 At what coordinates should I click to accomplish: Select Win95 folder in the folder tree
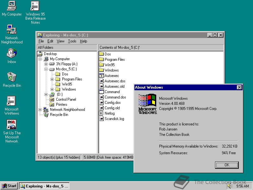click(x=67, y=84)
